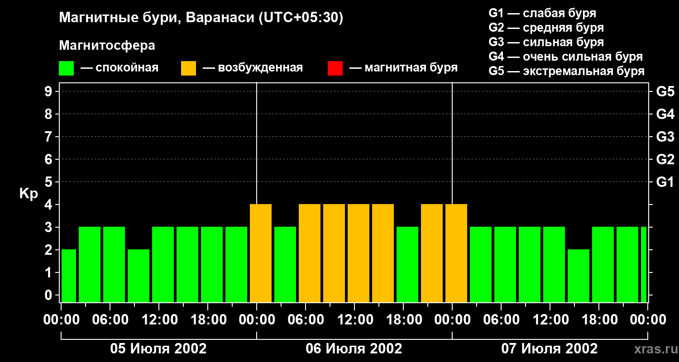Viewport: 679px width, 362px height.
Task: Click the '06 Июля 2002' date label
Action: 354,349
